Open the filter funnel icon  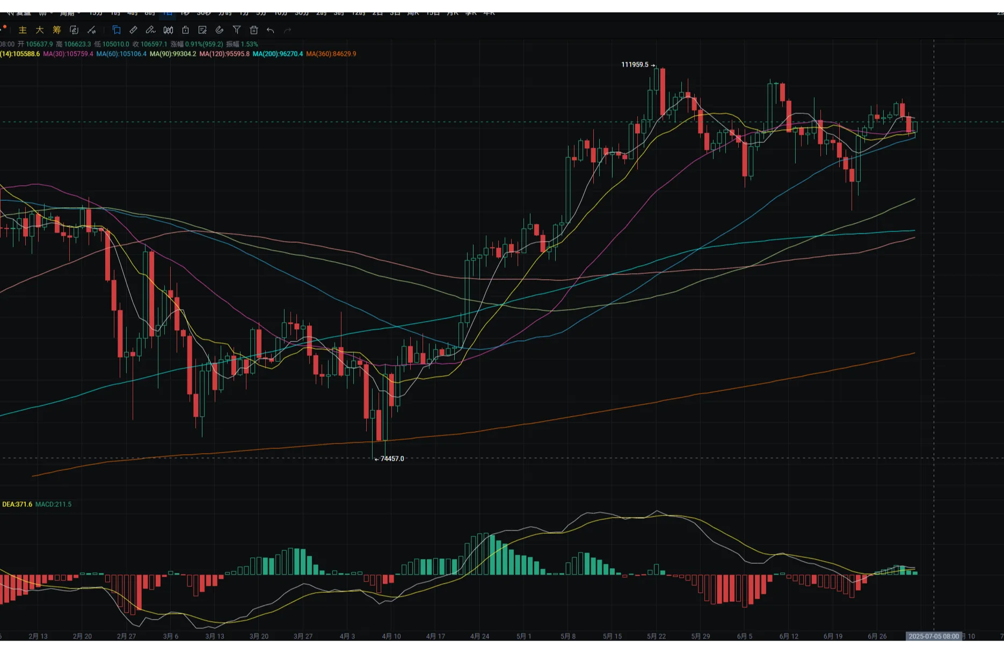(237, 30)
